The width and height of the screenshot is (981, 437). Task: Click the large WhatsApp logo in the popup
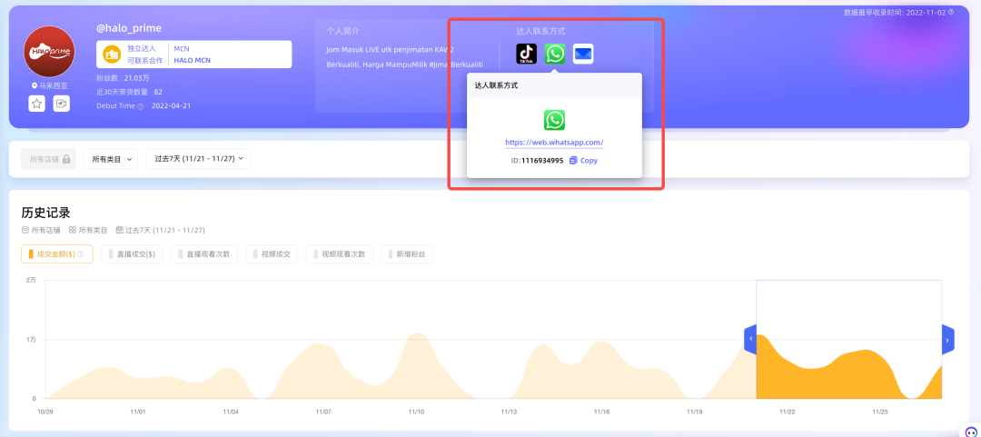(554, 120)
